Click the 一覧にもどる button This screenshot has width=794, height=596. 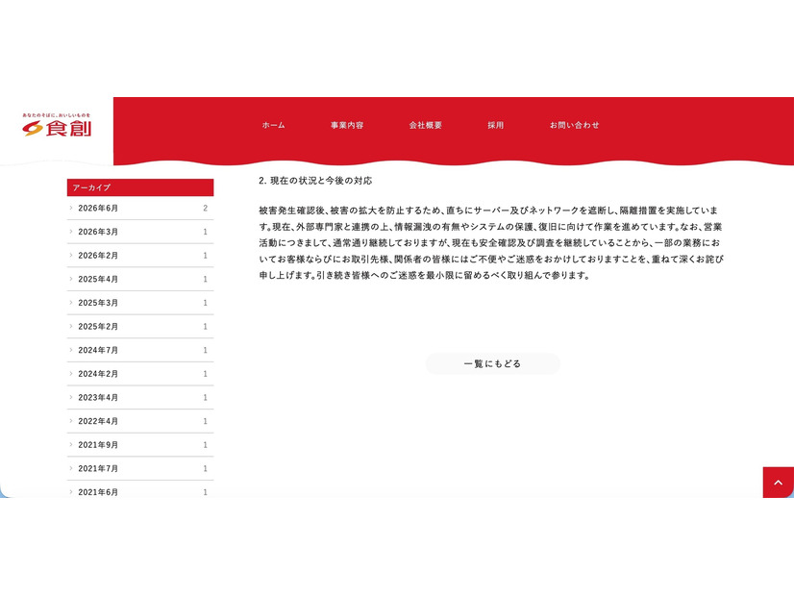[x=493, y=363]
